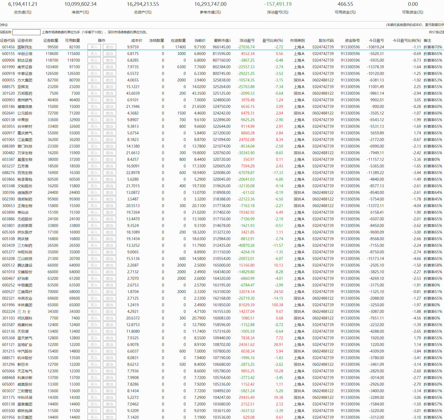Screen dimensions: 444x420
Task: Click the 成本价 column header
Action: tap(137, 40)
